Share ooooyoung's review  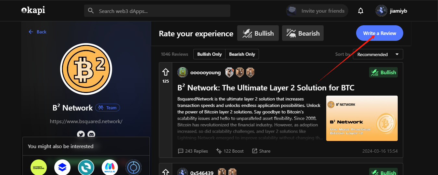coord(261,151)
